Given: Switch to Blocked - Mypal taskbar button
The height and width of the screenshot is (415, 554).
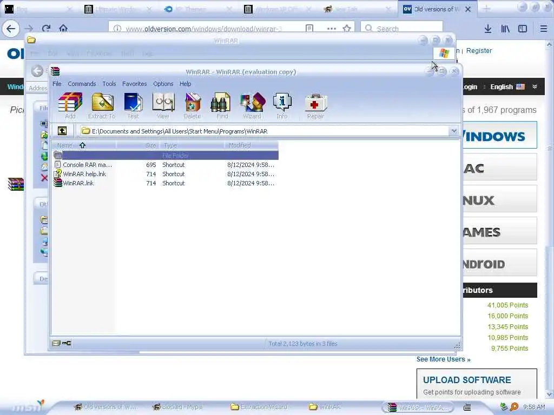Looking at the screenshot, I should coord(177,407).
